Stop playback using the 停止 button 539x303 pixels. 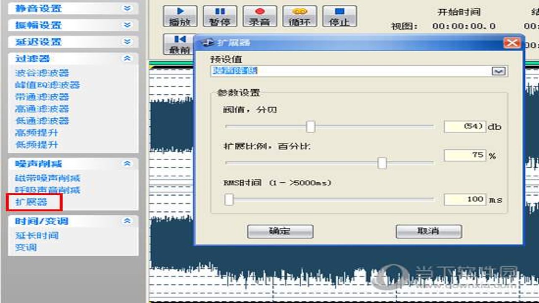[x=339, y=16]
